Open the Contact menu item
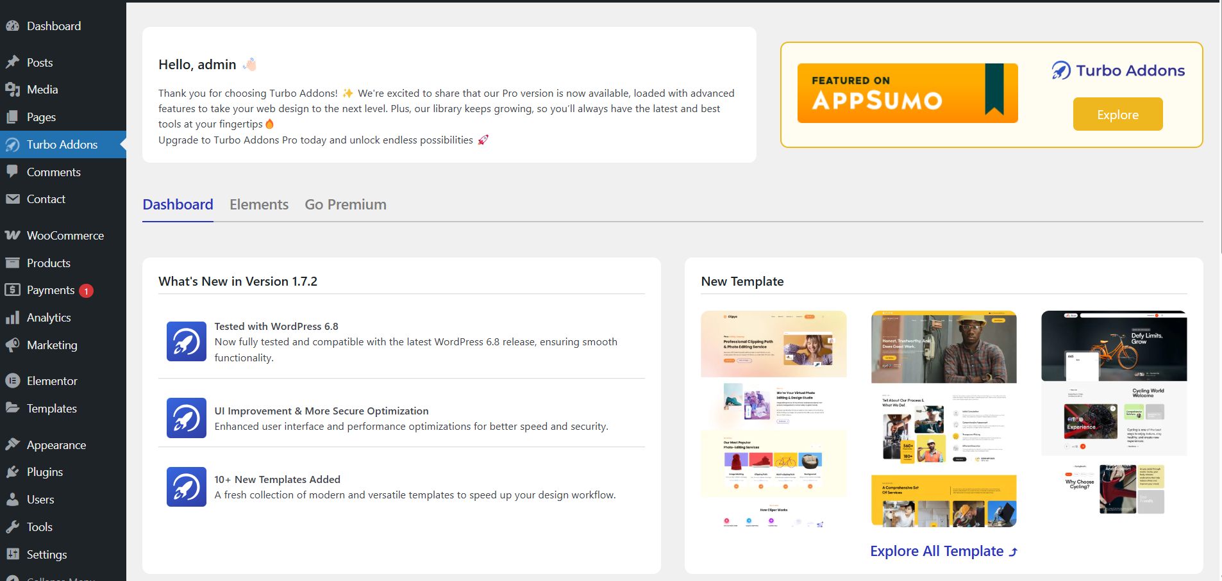The image size is (1222, 581). pyautogui.click(x=63, y=199)
